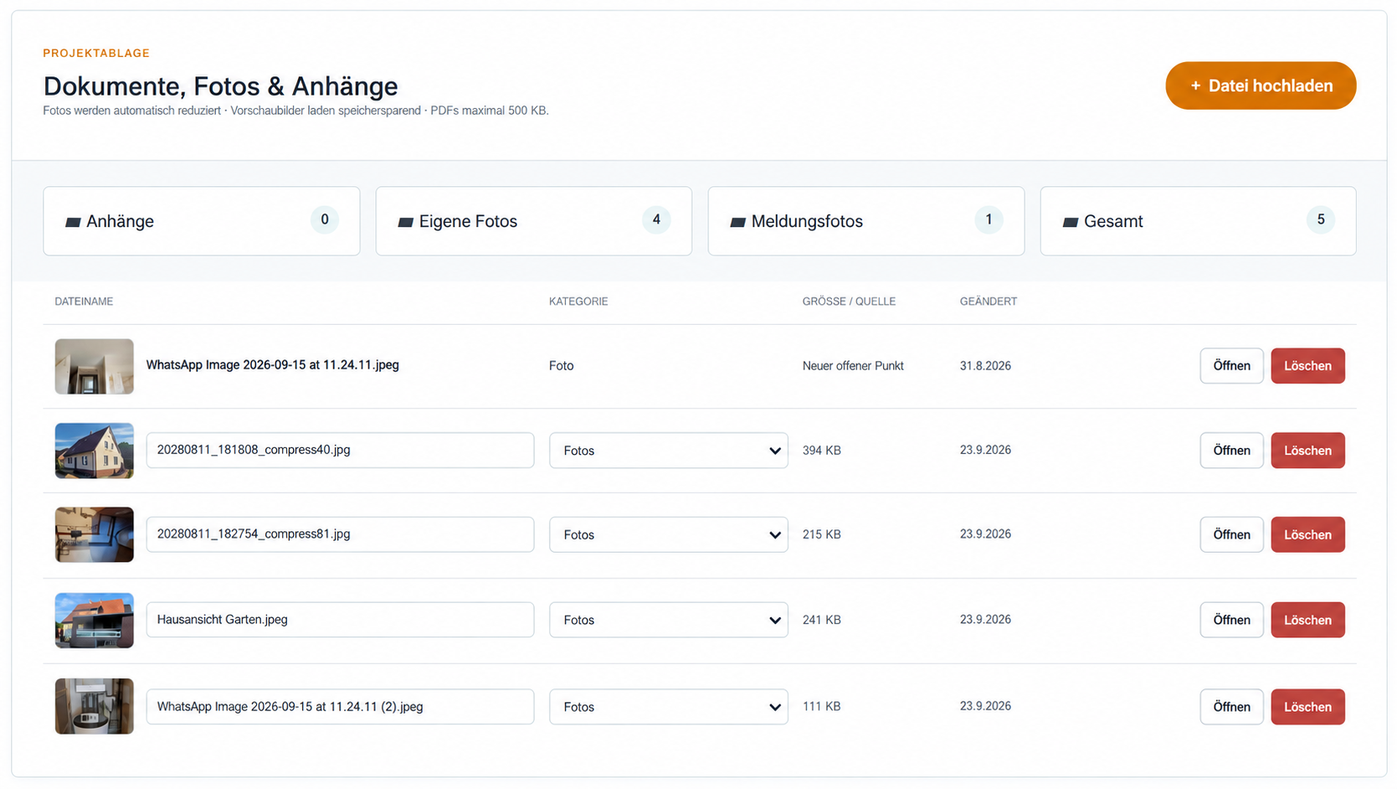Screen dimensions: 1397x789
Task: Click the folder icon beside Eigene Fotos
Action: (405, 222)
